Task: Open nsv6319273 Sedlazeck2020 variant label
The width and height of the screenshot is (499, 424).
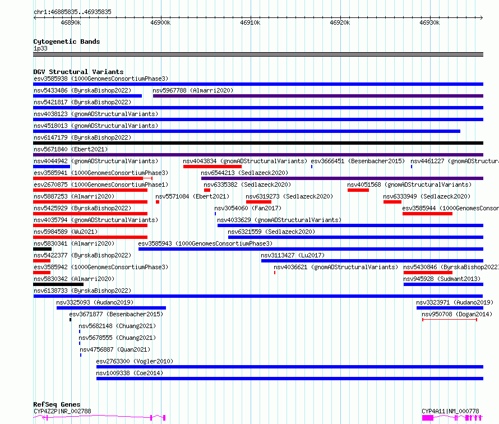Action: (289, 196)
